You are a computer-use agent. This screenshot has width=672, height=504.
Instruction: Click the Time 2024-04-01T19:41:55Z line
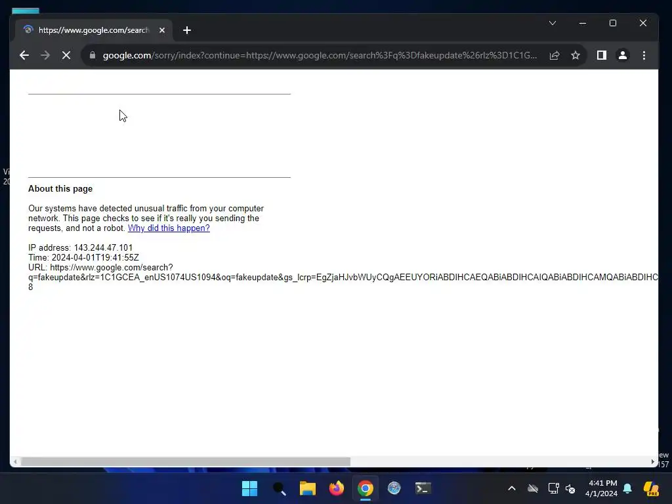(83, 257)
